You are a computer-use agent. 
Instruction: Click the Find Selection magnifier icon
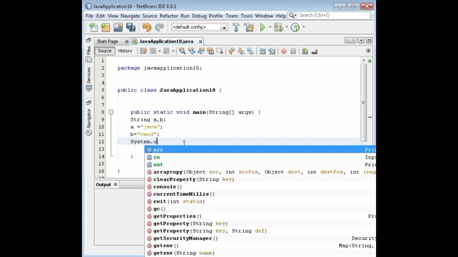[x=182, y=51]
